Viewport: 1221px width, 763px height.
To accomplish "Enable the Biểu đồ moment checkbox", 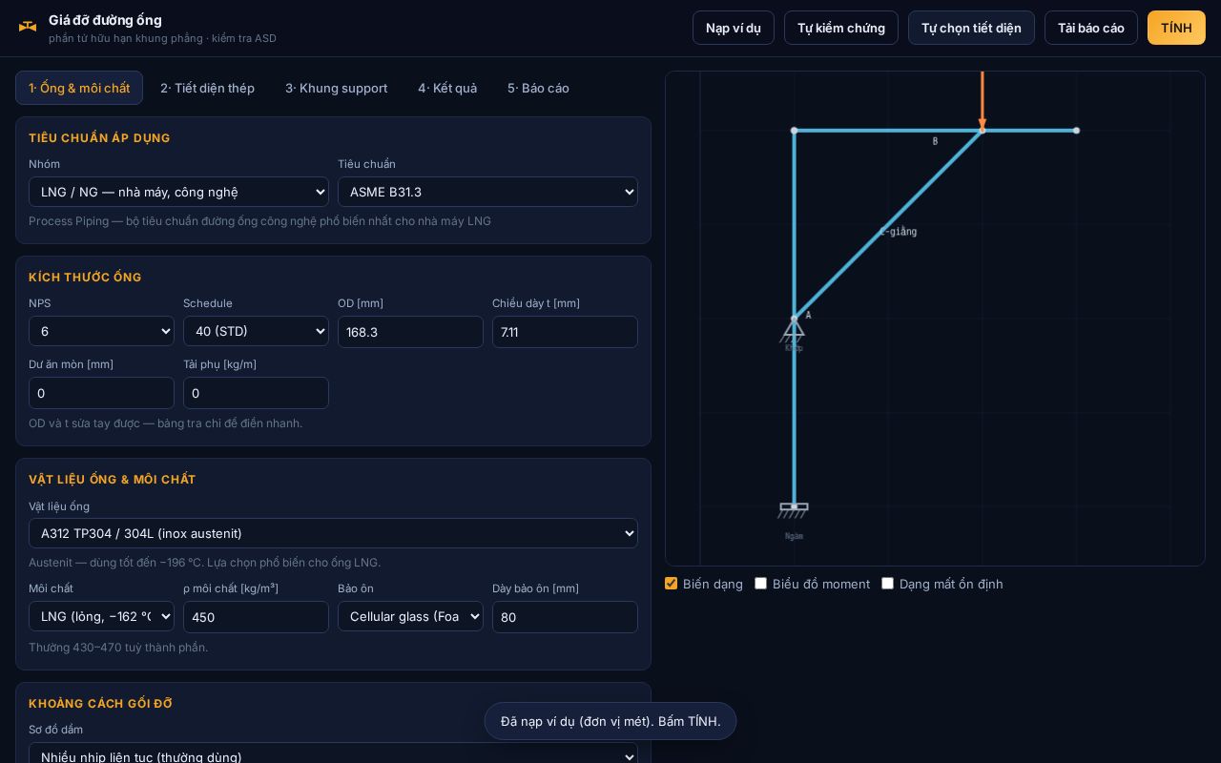I will point(761,583).
